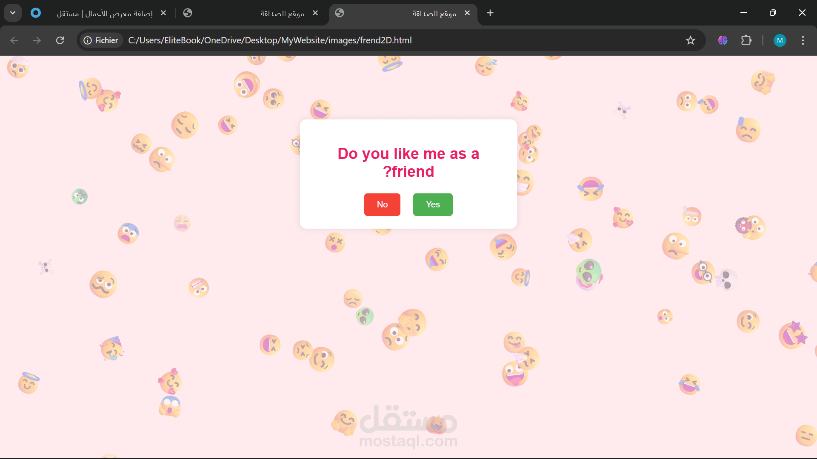Open the new tab plus button
Viewport: 817px width, 459px height.
click(x=490, y=13)
